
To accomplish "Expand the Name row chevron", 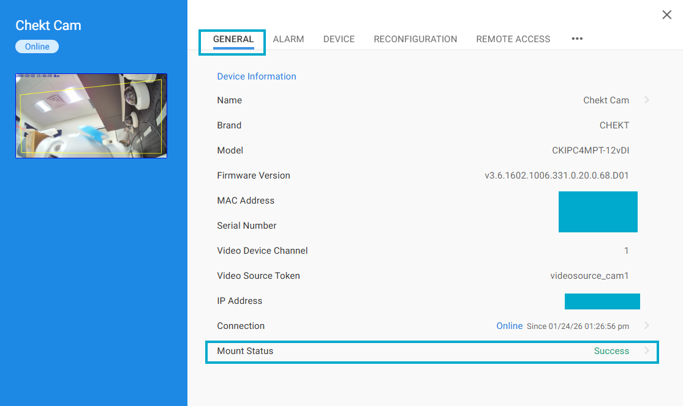I will (647, 100).
